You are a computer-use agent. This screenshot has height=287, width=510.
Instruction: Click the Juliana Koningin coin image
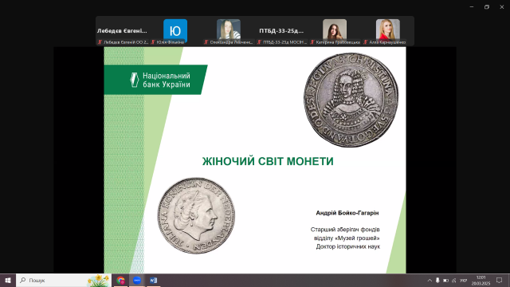point(196,215)
